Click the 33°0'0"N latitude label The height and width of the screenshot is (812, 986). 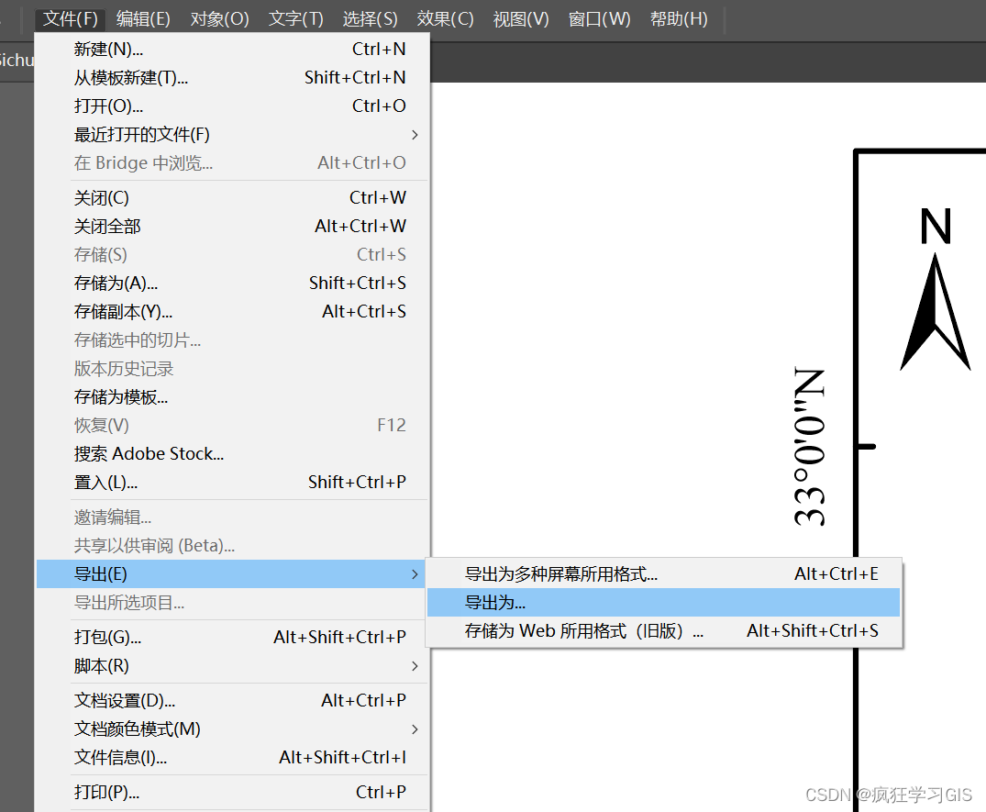coord(810,448)
